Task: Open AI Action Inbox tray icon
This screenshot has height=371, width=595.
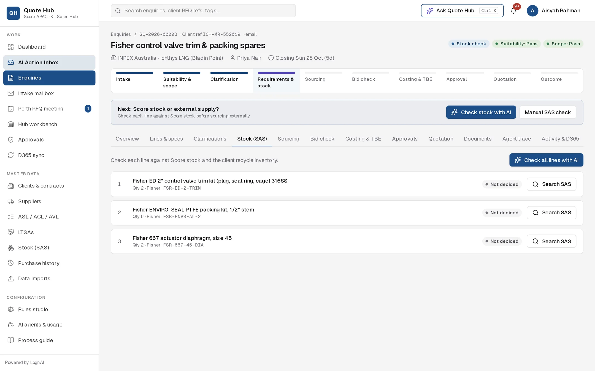Action: 11,62
